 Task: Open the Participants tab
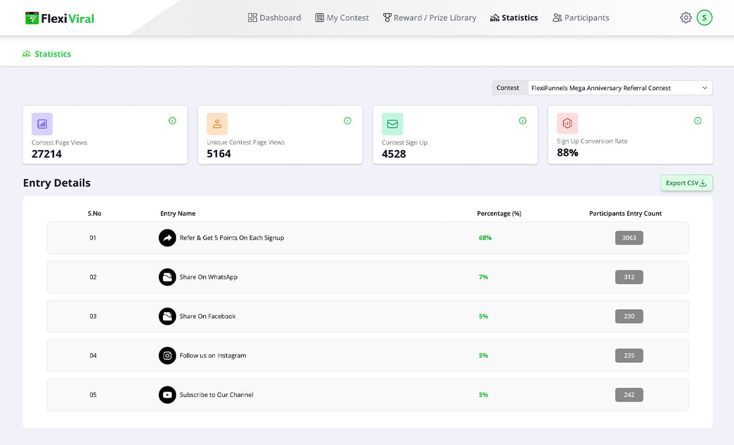click(580, 18)
